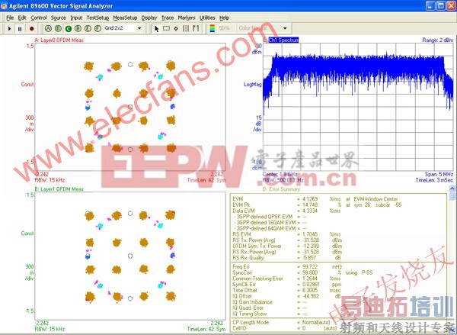
Task: Open the Utilities menu
Action: (207, 18)
